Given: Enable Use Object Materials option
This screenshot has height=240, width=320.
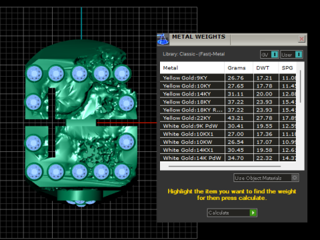Looking at the screenshot, I should [266, 178].
